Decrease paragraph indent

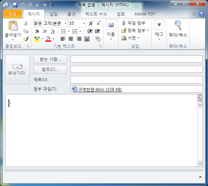[90, 31]
